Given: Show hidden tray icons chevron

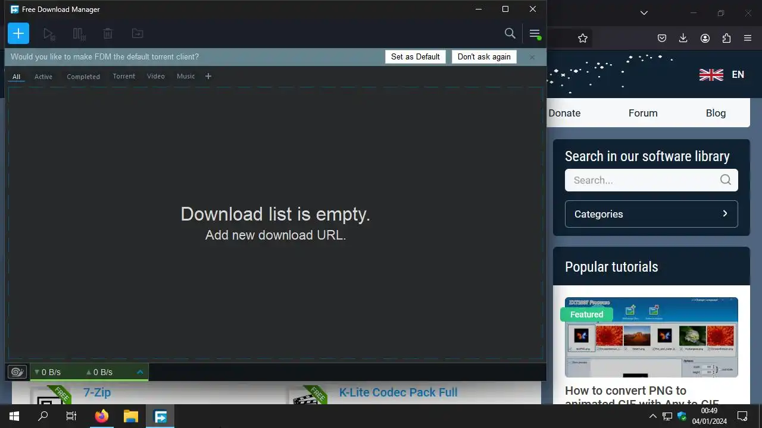Looking at the screenshot, I should click(x=652, y=416).
